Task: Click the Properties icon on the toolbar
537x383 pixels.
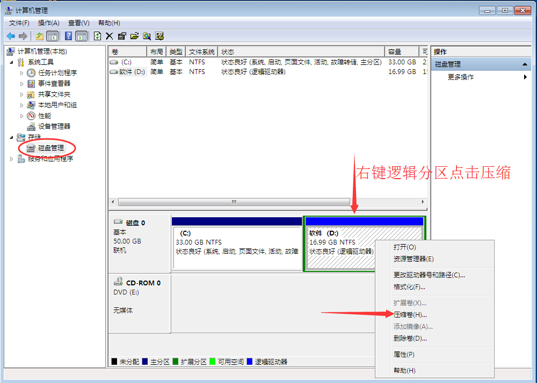Action: 122,36
